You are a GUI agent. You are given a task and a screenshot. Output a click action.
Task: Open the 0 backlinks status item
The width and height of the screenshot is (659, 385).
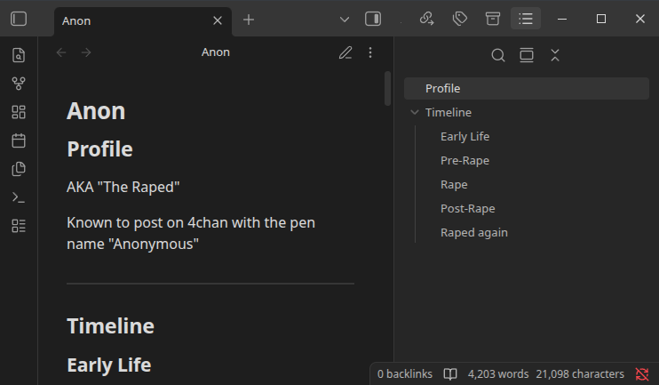click(405, 373)
